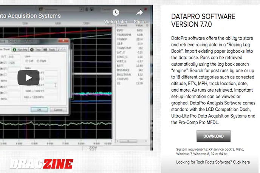
Task: Open the Tach Facts 'Click here' link
Action: pos(241,162)
